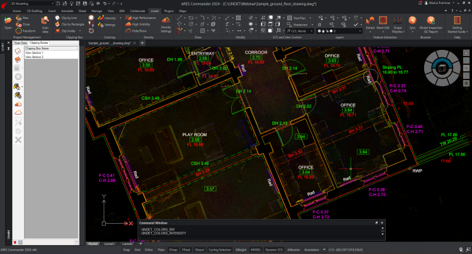Switch to the Scan Data panel tab
Viewport: 472px width, 254px height.
click(x=20, y=43)
